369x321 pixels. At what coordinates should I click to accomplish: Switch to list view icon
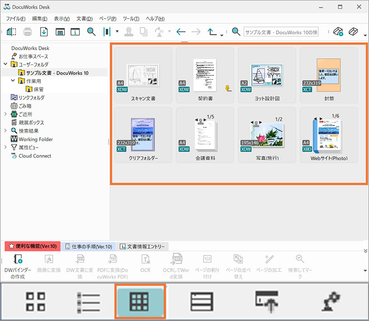point(89,302)
